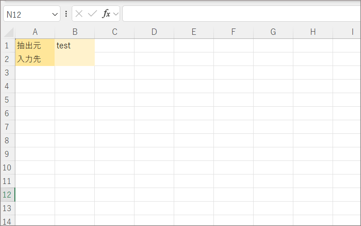Image resolution: width=361 pixels, height=226 pixels.
Task: Select cell A1 containing 抽出元
Action: point(35,46)
